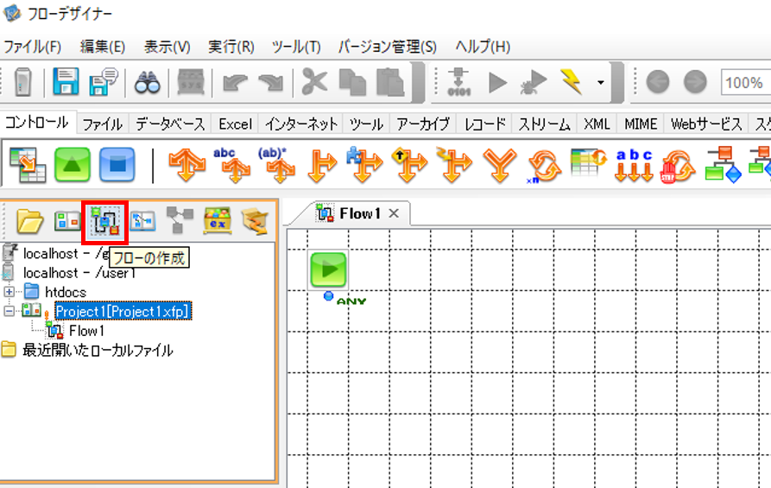Open the バージョン管理(S) menu

coord(388,47)
